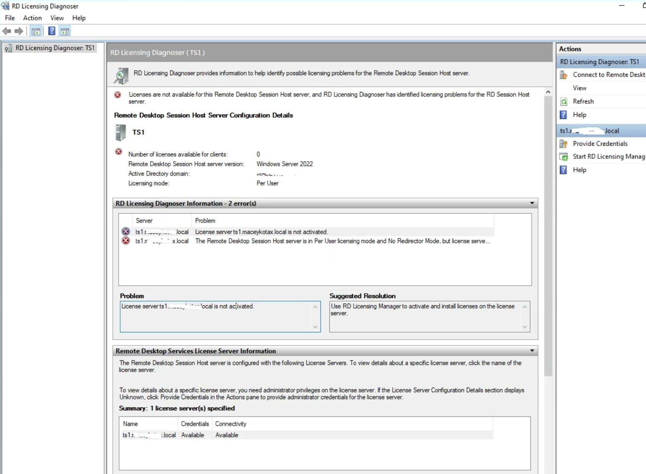
Task: Click the Help icon below Start RD Licensing Manager
Action: click(563, 170)
